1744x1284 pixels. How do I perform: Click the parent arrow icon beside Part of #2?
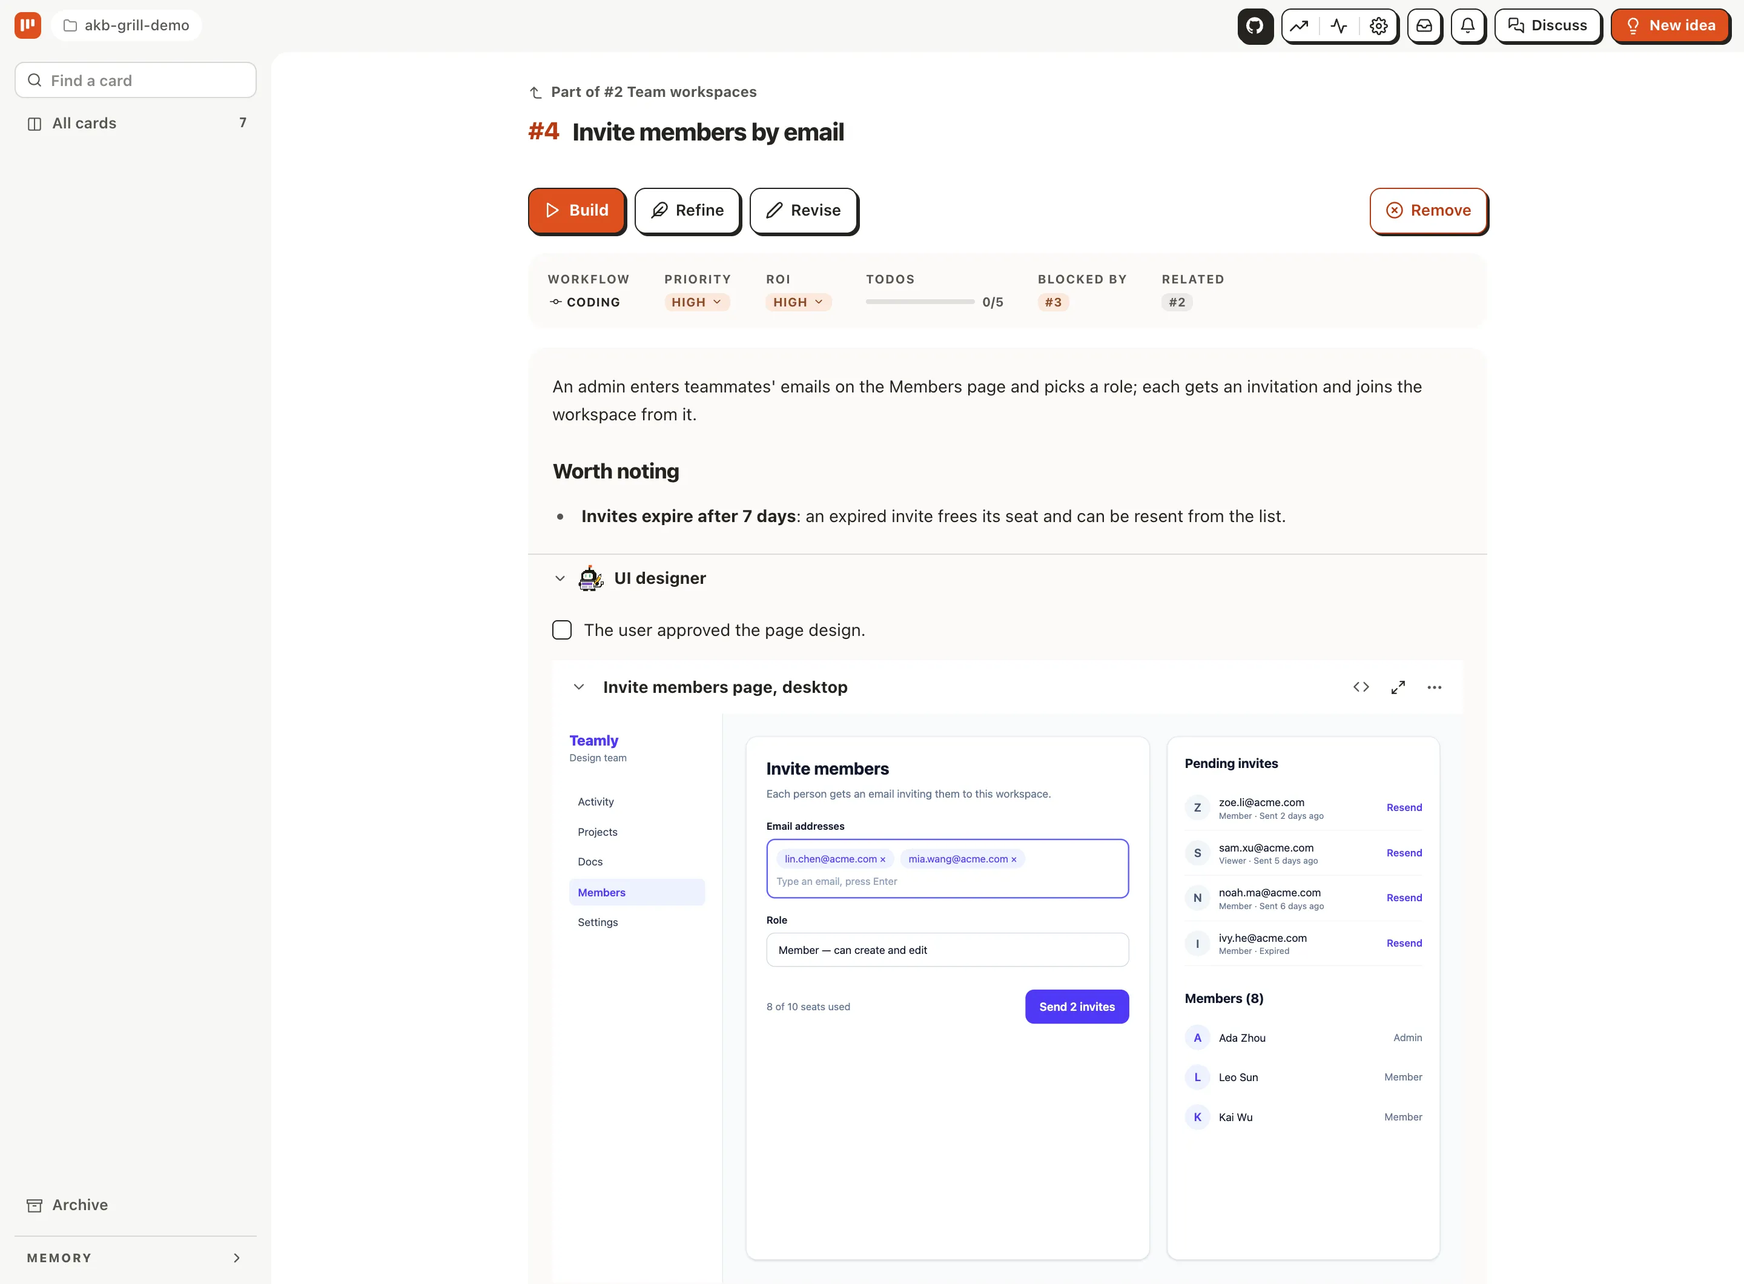(535, 93)
